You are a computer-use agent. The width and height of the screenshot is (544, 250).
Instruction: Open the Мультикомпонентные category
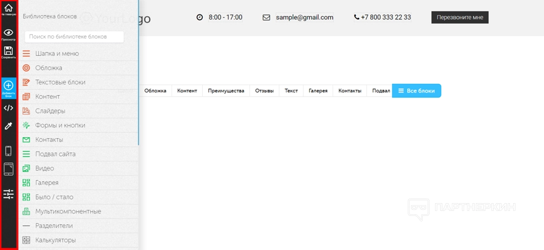[78, 211]
